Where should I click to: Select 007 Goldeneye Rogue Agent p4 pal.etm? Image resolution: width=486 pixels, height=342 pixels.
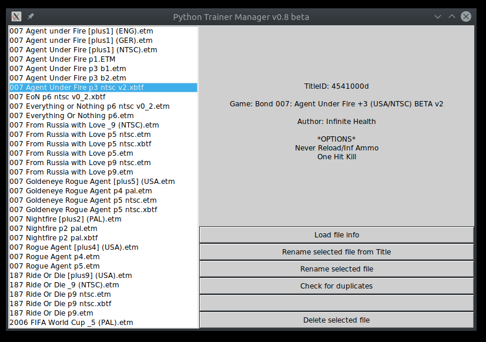pyautogui.click(x=103, y=191)
